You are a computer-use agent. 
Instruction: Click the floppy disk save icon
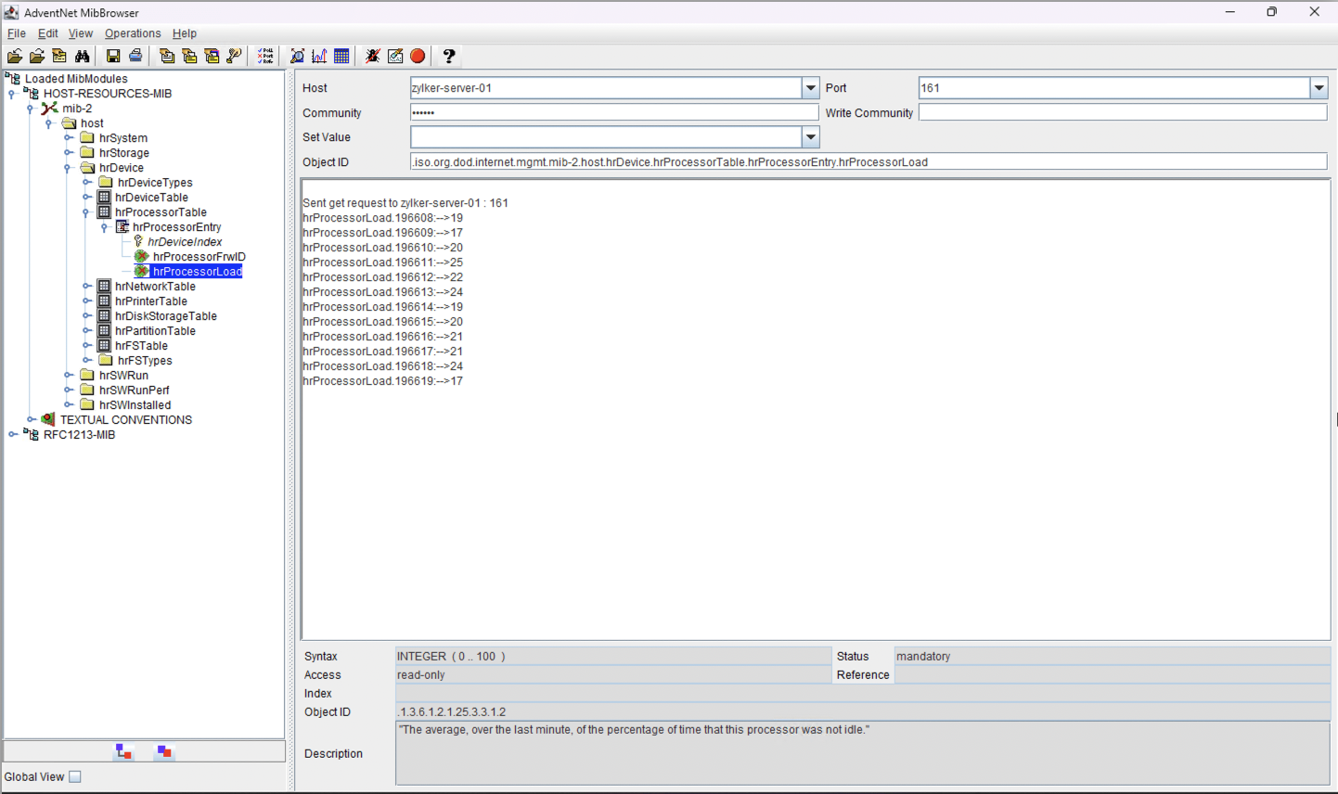pyautogui.click(x=113, y=57)
